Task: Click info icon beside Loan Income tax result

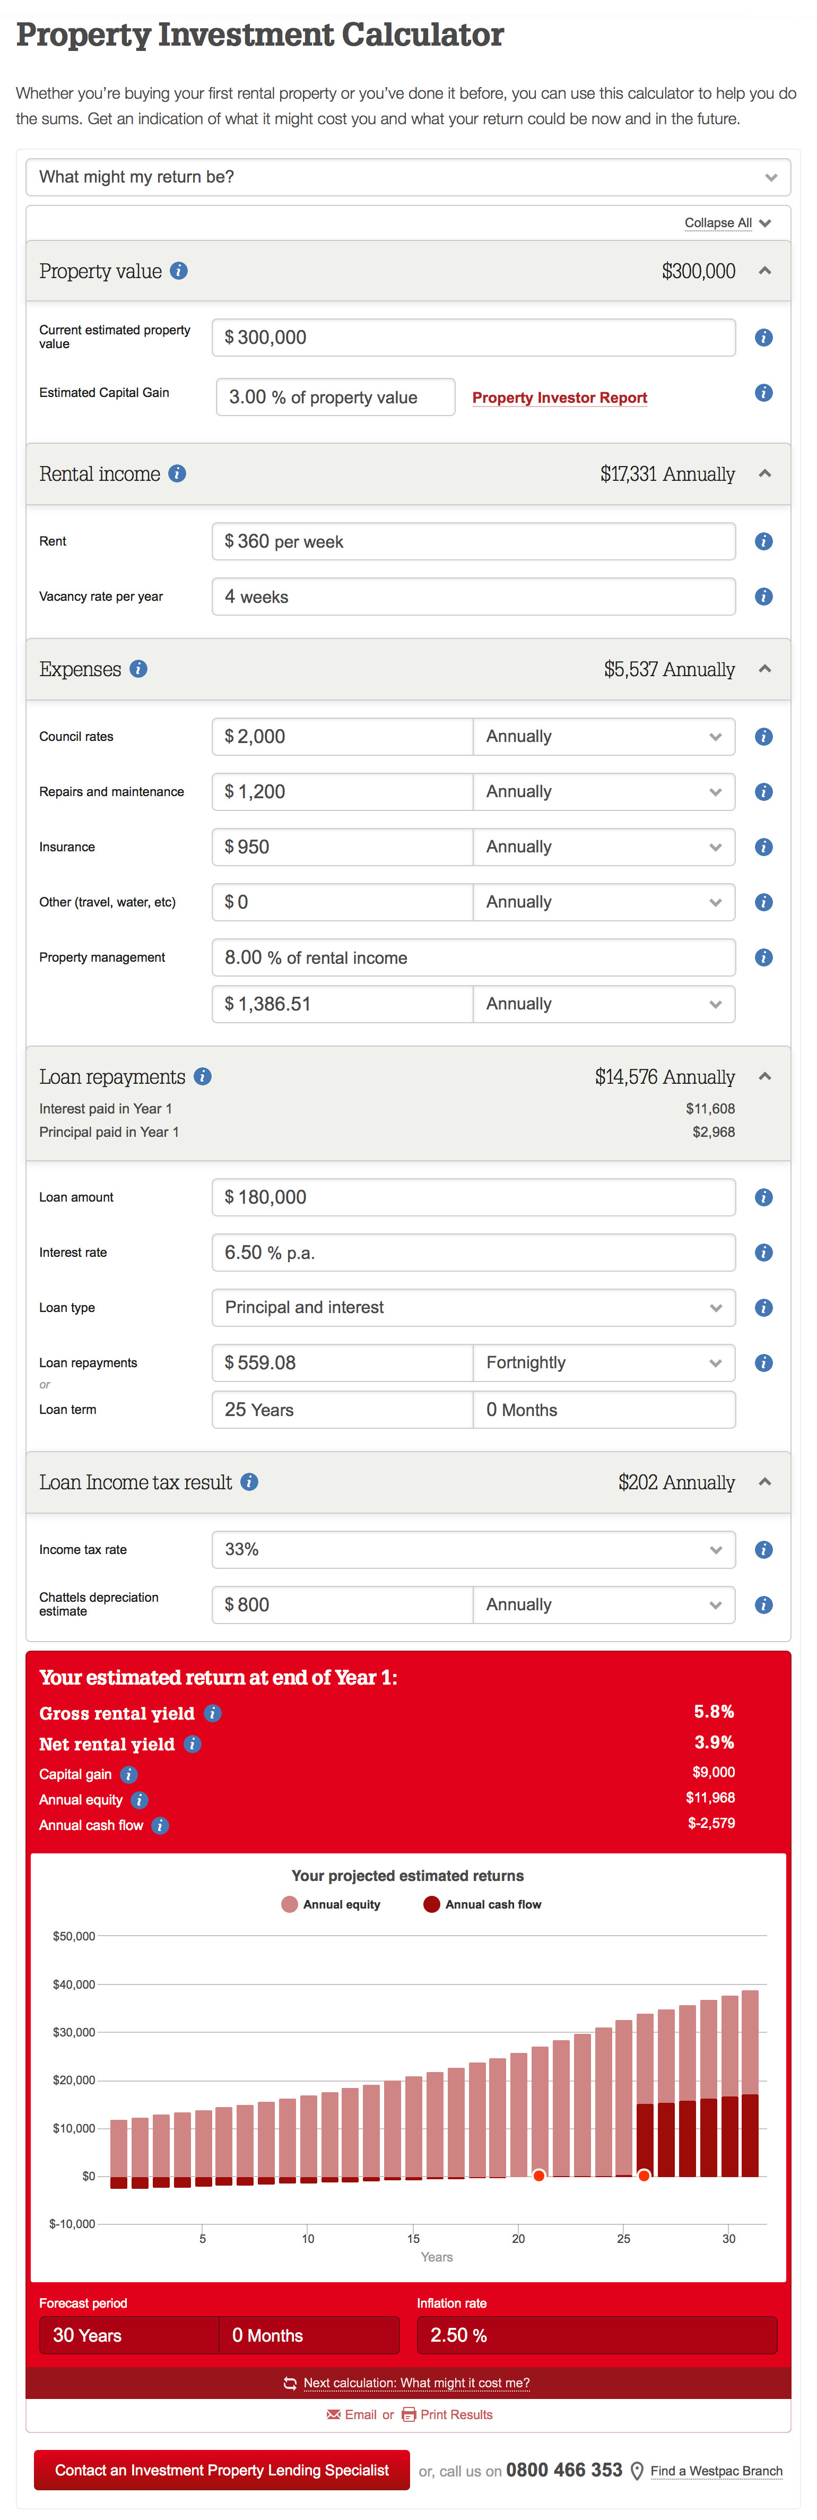Action: [249, 1482]
